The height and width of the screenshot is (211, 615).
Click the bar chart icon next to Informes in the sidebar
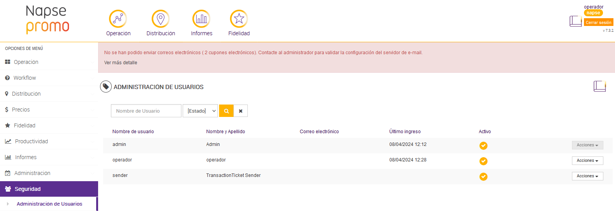click(8, 157)
